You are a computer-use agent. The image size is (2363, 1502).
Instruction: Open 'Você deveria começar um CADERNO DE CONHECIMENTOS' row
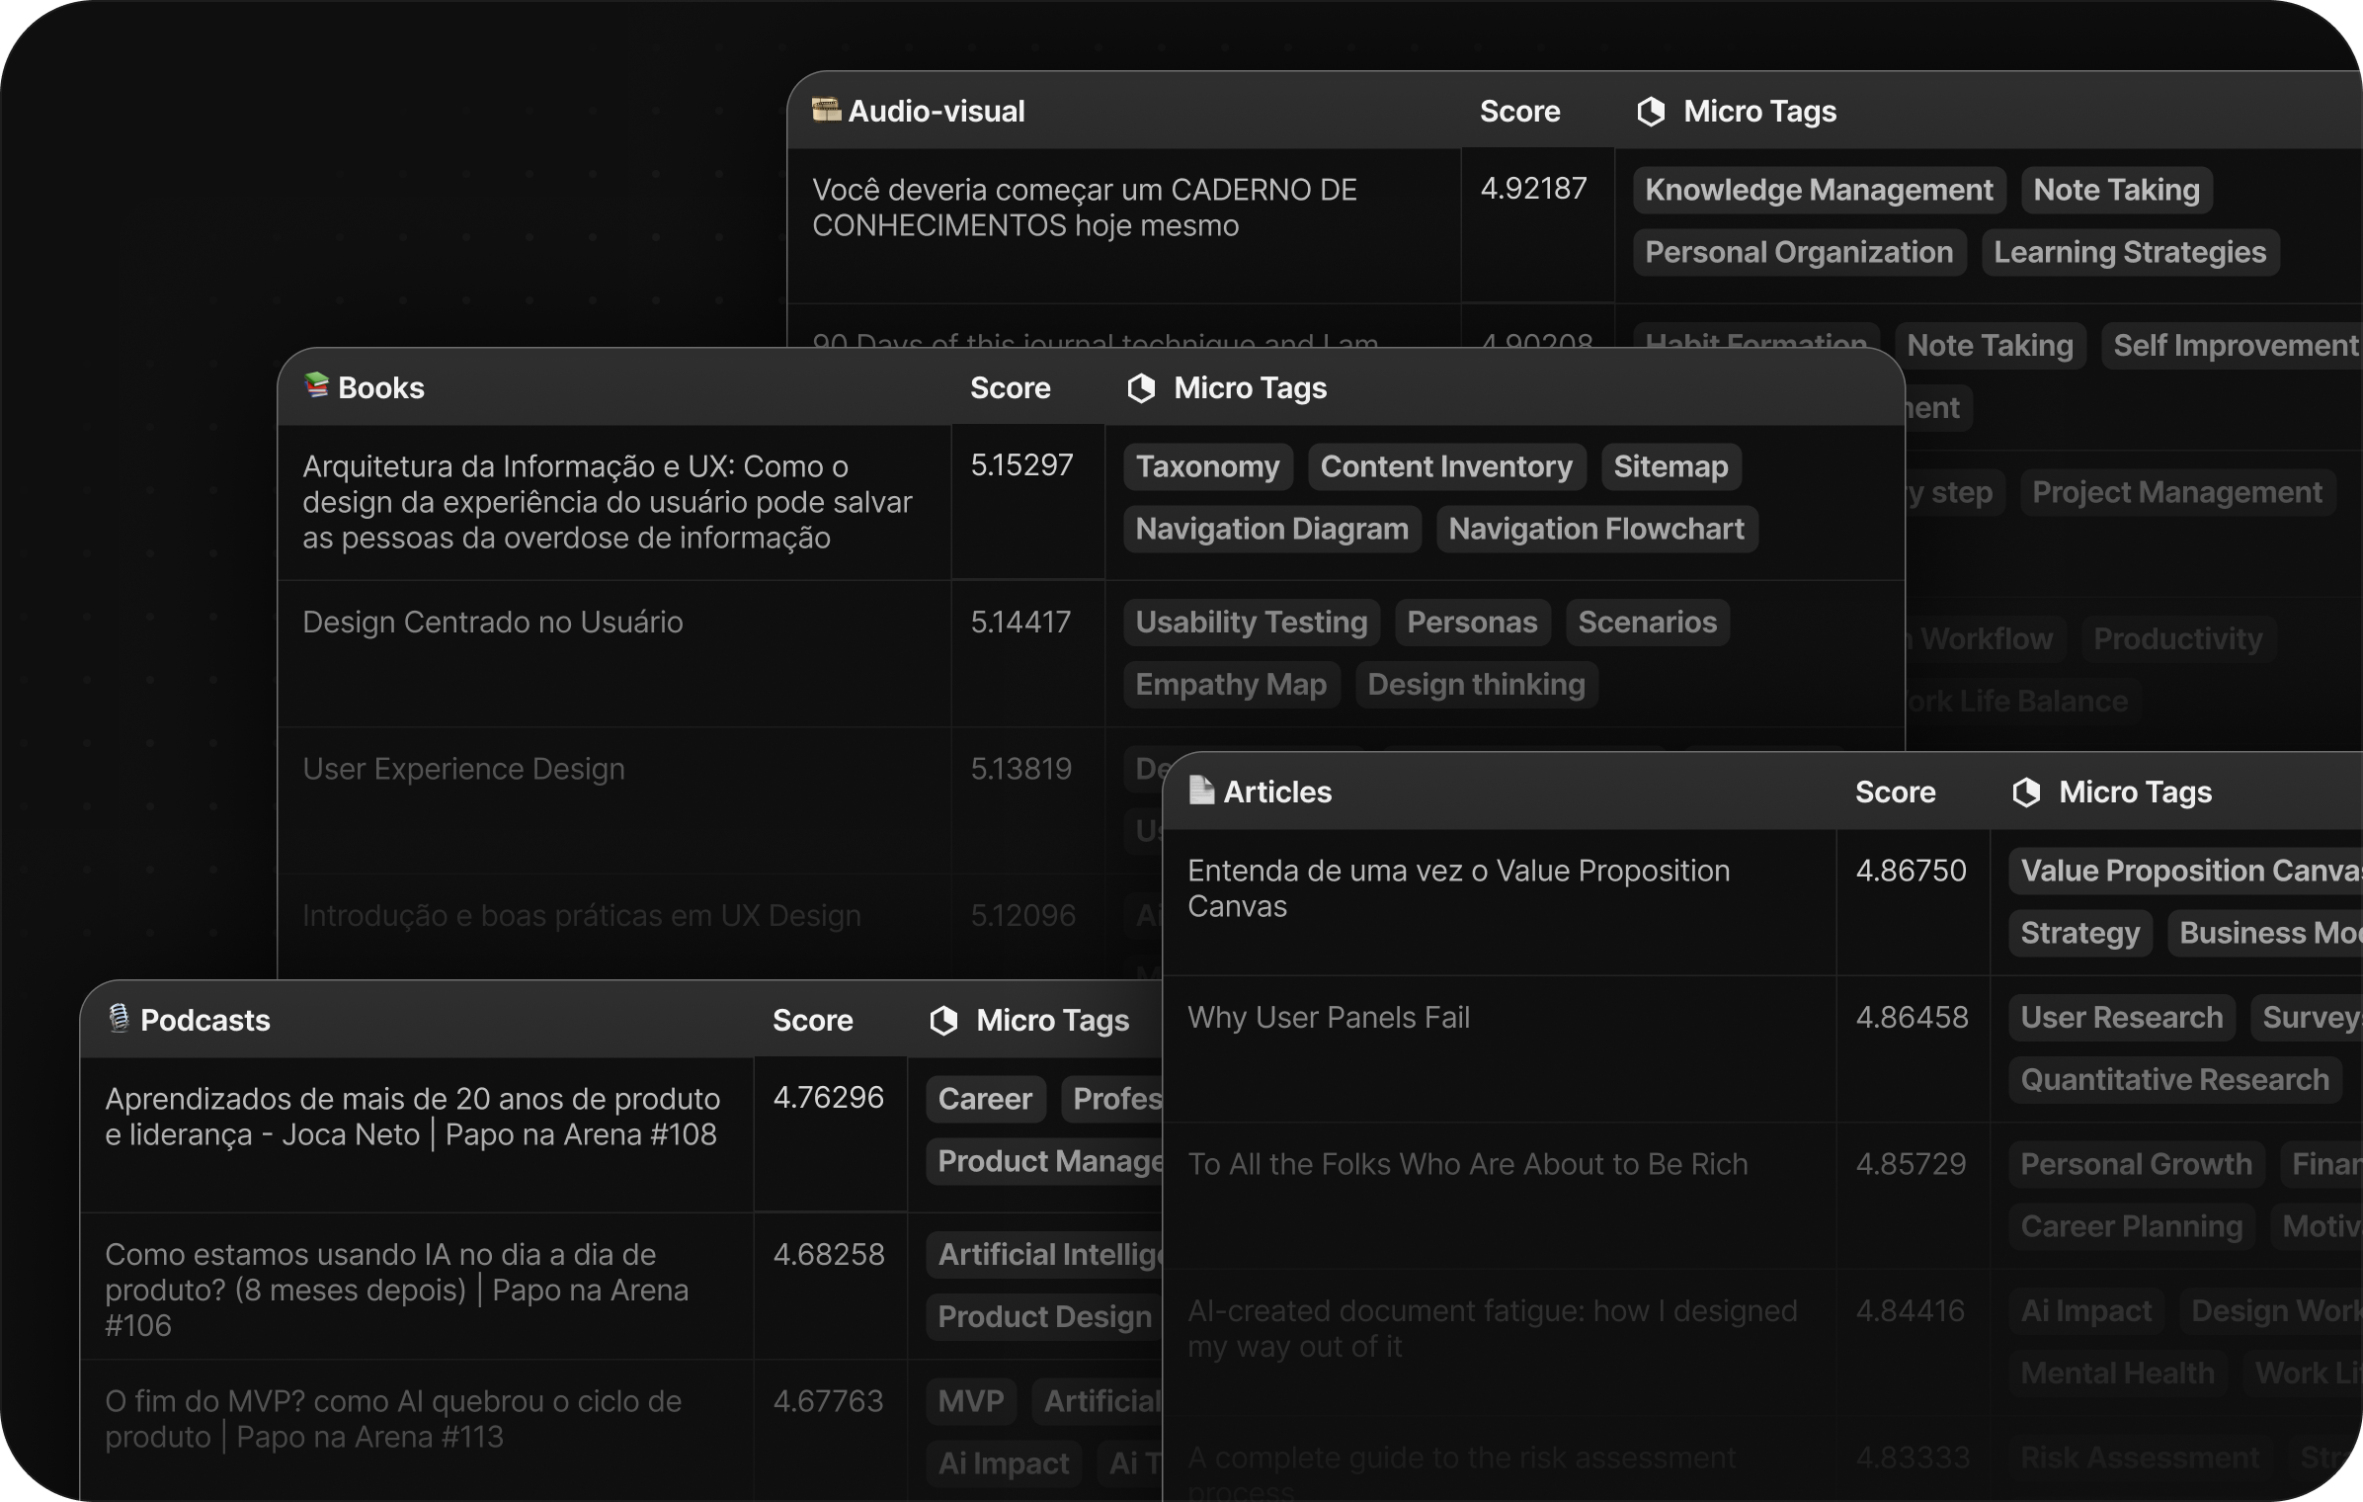click(1085, 208)
